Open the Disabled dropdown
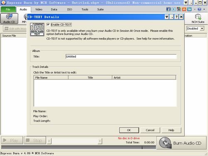 196,29
